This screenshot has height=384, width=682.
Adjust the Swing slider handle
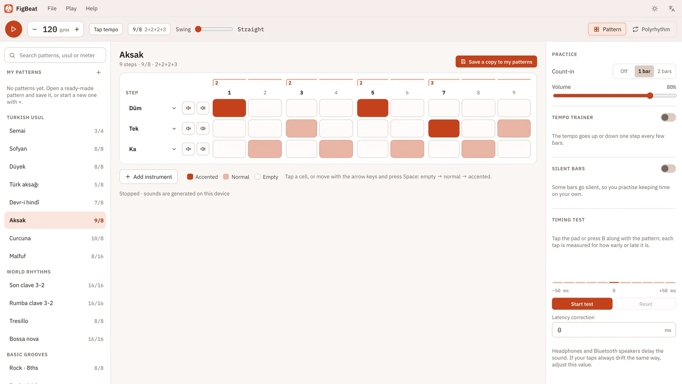198,29
